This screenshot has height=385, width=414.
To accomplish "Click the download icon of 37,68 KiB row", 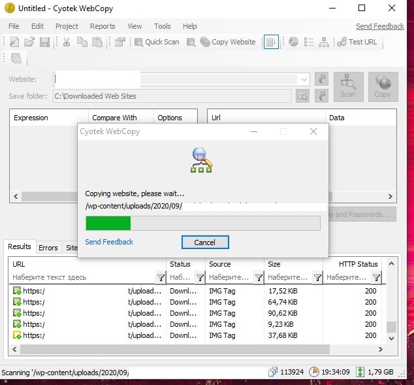I will 17,335.
